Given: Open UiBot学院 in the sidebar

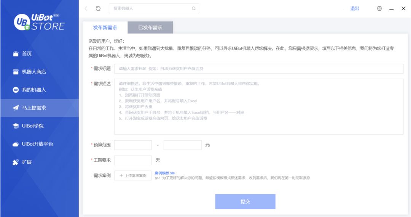Looking at the screenshot, I should tap(40, 126).
